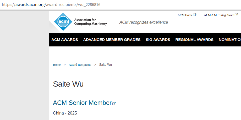Click the ACM recognizes excellence tagline
Image resolution: width=241 pixels, height=120 pixels.
(x=144, y=22)
